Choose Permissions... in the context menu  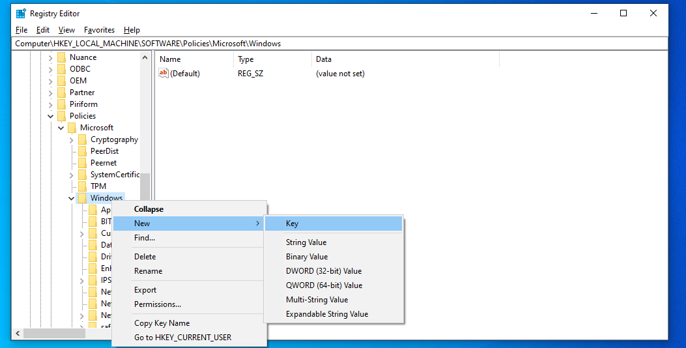[x=190, y=304]
